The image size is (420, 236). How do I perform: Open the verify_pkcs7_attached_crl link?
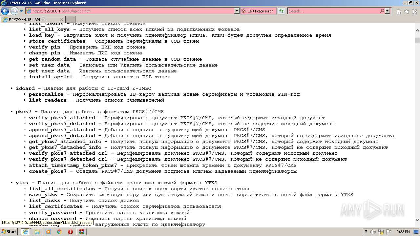[x=68, y=153]
